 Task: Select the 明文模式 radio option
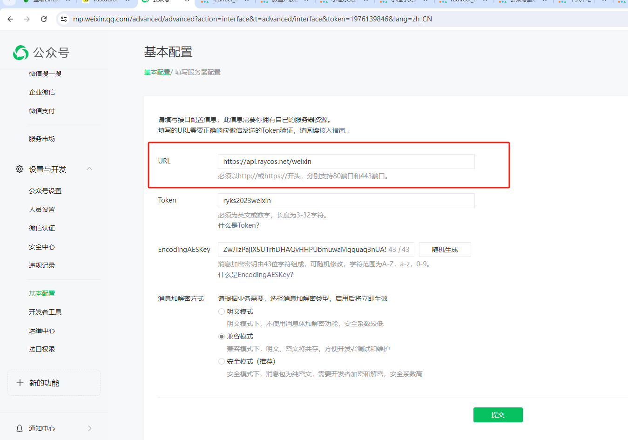pos(222,311)
